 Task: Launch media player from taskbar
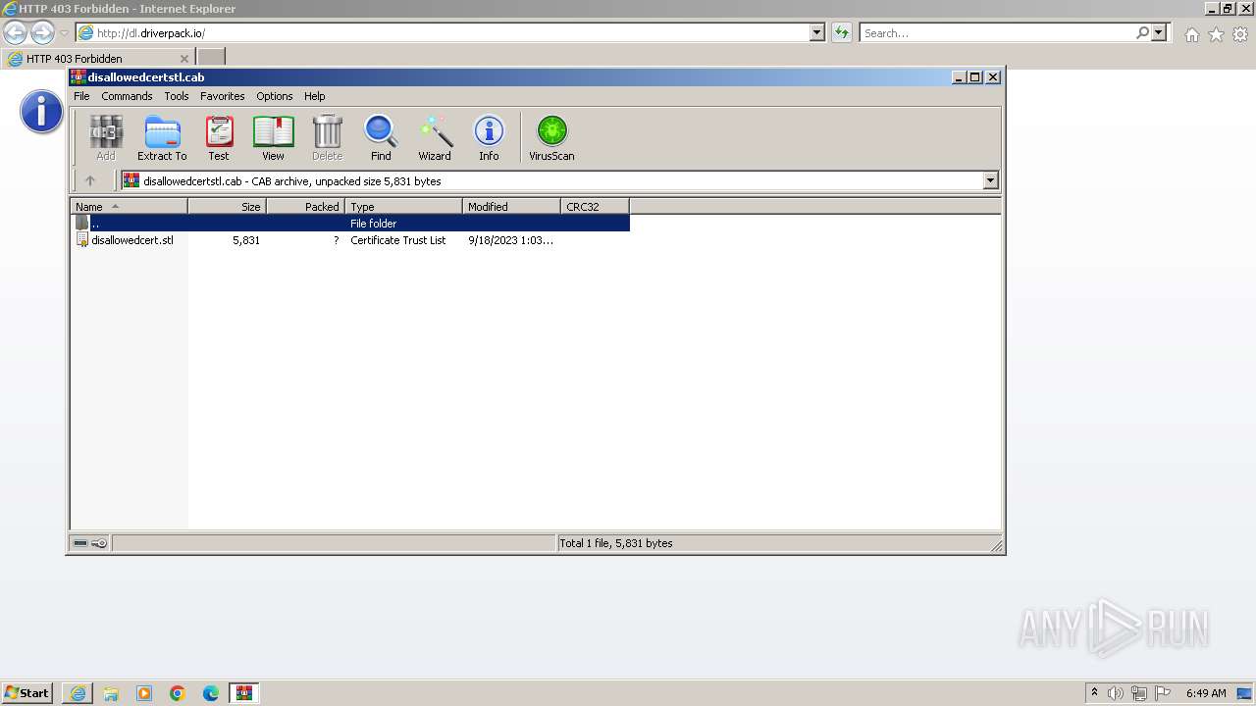pos(144,693)
